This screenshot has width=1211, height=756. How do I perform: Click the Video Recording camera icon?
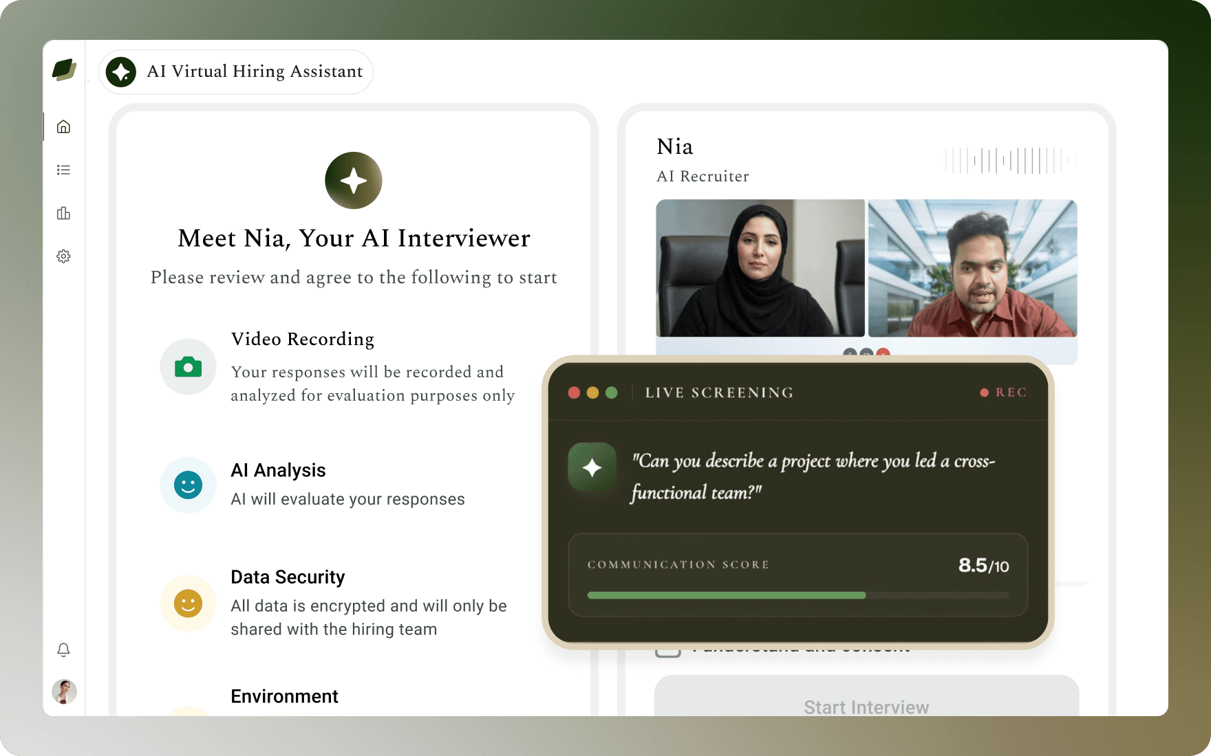pos(188,367)
